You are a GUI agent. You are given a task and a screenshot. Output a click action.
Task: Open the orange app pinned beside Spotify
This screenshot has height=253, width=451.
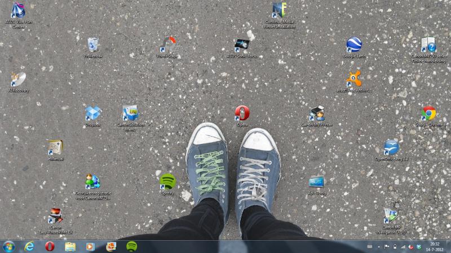point(111,247)
